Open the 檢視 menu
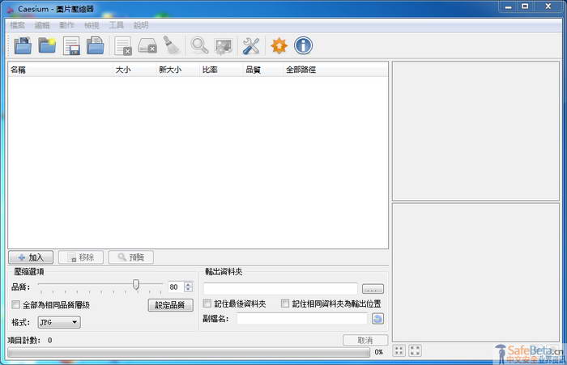The image size is (567, 365). click(x=92, y=25)
